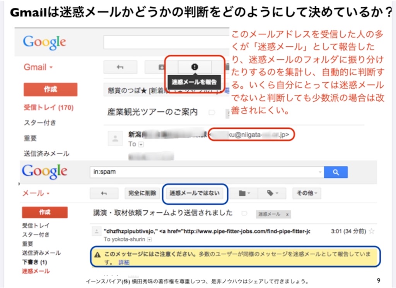
Task: Click back arrow in upper Gmail toolbar
Action: [x=120, y=67]
